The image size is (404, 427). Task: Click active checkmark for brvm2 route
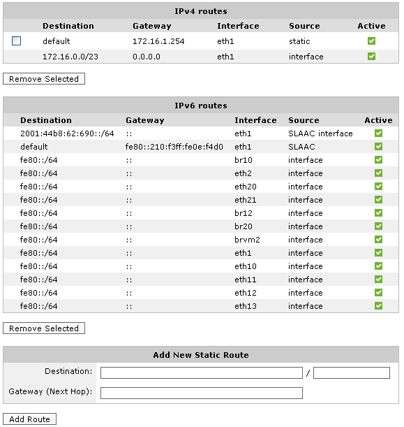pyautogui.click(x=378, y=240)
